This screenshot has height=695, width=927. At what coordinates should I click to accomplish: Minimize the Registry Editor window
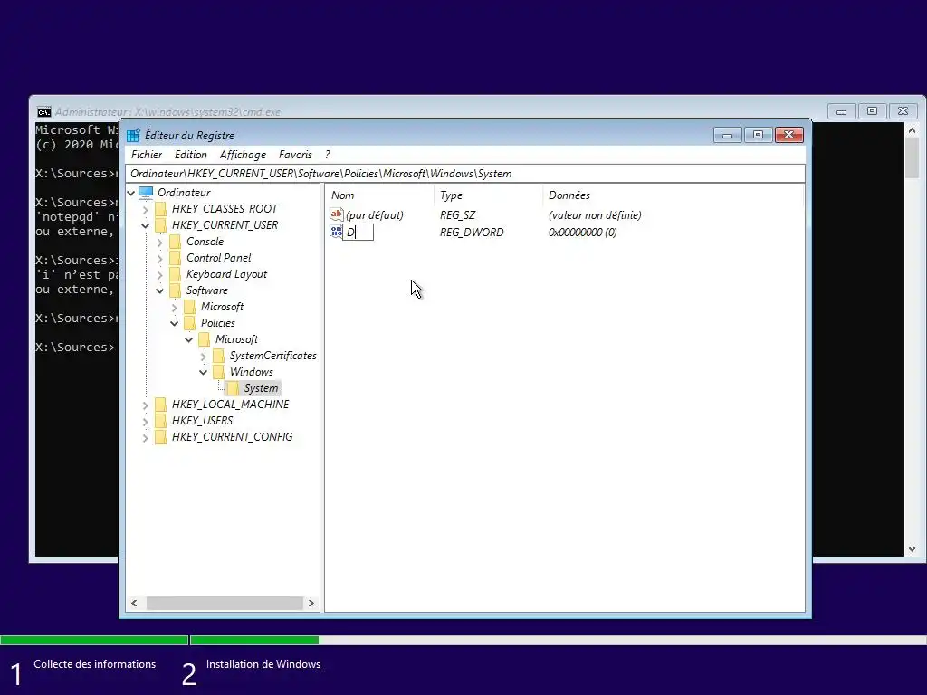pyautogui.click(x=728, y=136)
